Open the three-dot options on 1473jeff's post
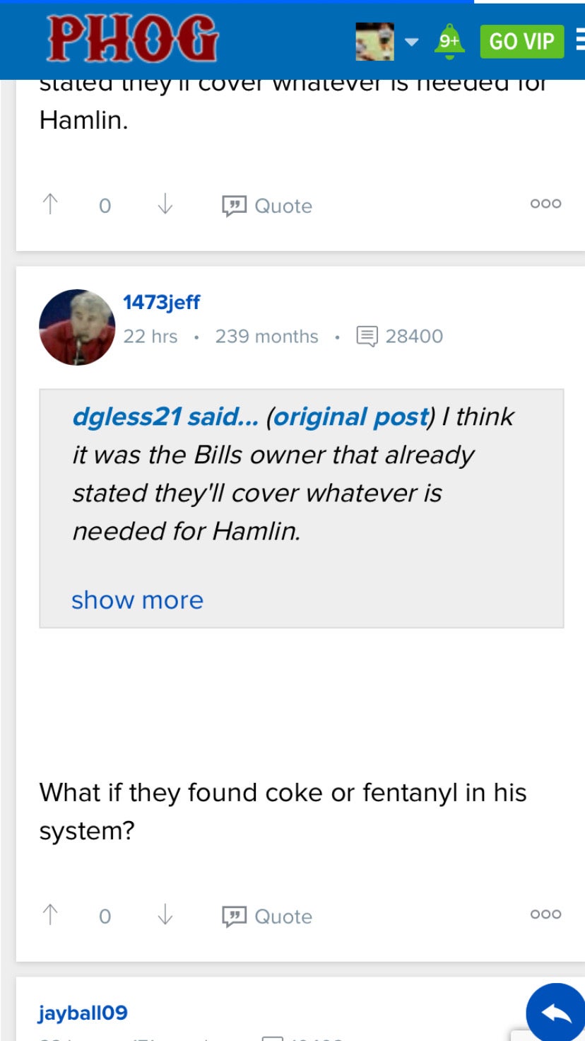 [x=544, y=914]
